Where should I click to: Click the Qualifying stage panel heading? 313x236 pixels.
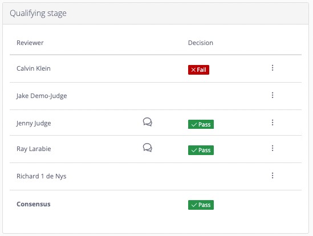[38, 13]
